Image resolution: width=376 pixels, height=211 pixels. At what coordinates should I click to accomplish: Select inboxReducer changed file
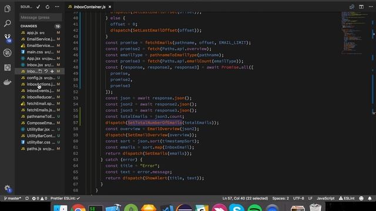pyautogui.click(x=40, y=97)
